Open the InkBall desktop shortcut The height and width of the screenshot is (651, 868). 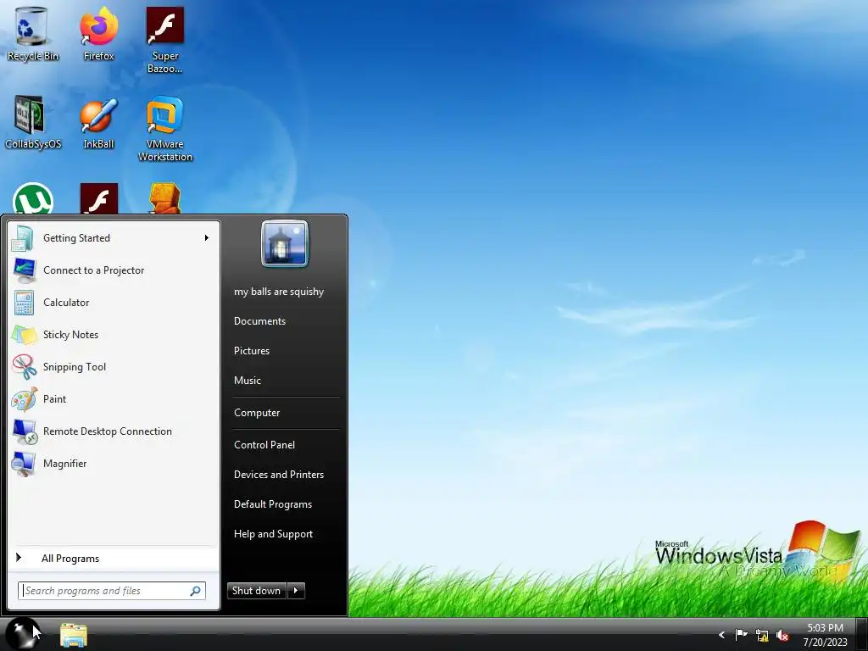click(98, 123)
